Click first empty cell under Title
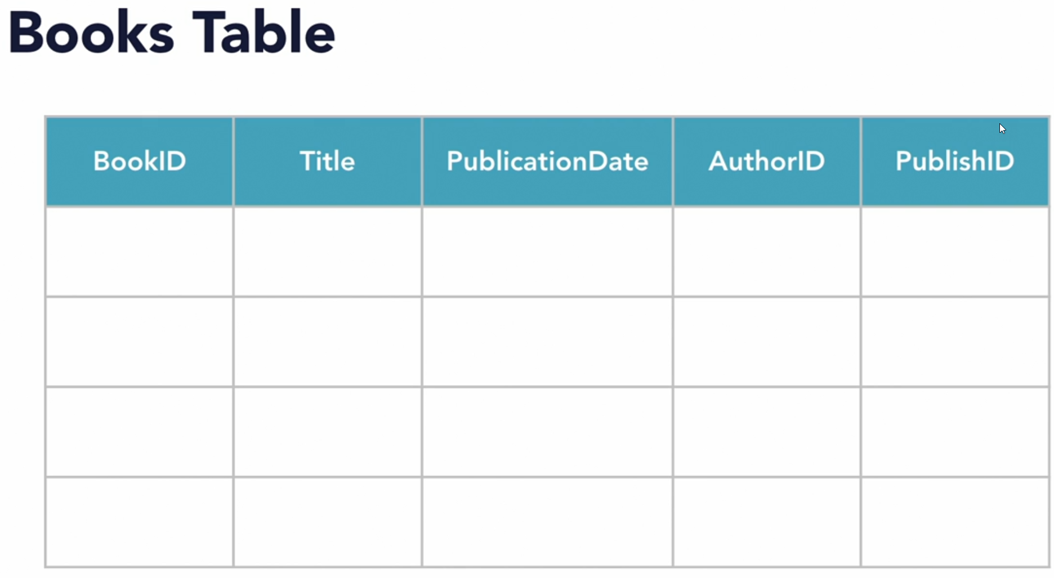 [327, 252]
